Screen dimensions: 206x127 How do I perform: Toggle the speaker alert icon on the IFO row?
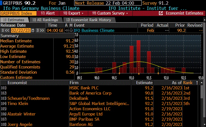point(67,31)
